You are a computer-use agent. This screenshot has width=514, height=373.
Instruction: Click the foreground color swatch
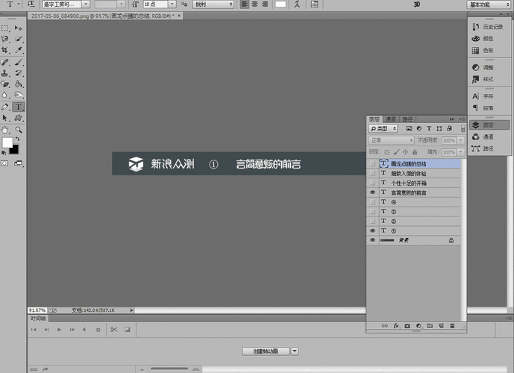7,142
